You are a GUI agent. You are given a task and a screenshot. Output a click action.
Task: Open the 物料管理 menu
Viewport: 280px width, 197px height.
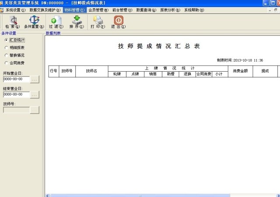(x=75, y=10)
